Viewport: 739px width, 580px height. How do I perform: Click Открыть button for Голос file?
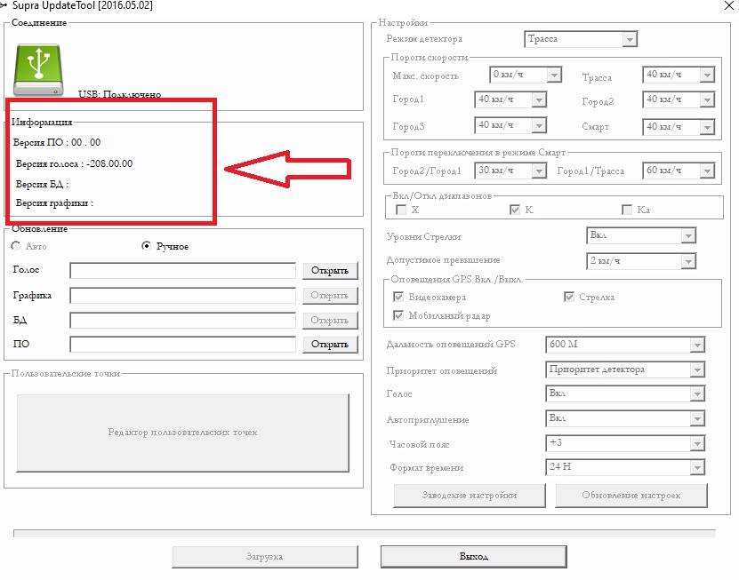(x=330, y=271)
